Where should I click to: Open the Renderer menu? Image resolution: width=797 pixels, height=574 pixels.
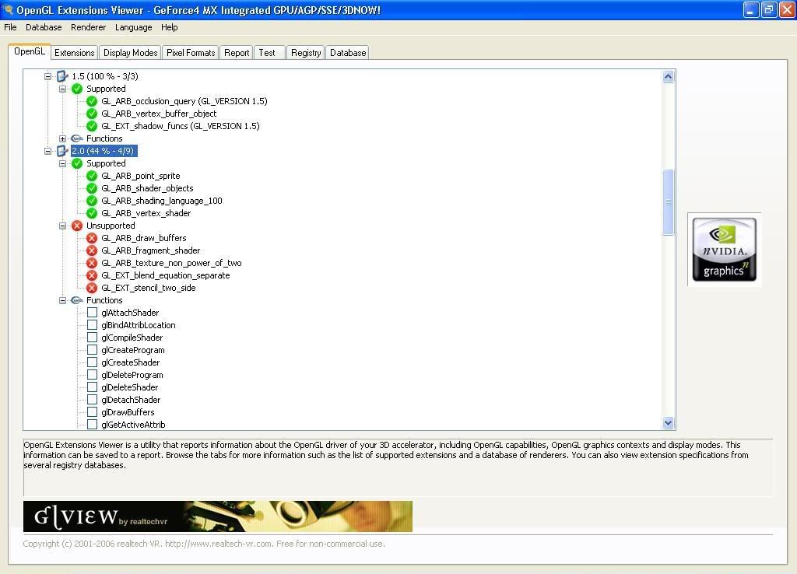coord(89,27)
